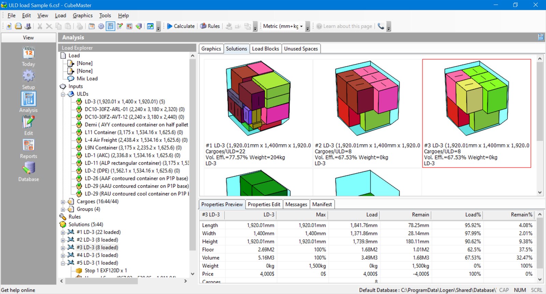Open Analysis in the View sidebar
Screen dimensions: 546x294
(x=29, y=103)
